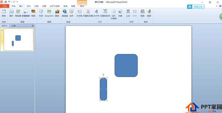This screenshot has width=222, height=113.
Task: Click the Save icon in quick access toolbar
Action: [x=6, y=2]
